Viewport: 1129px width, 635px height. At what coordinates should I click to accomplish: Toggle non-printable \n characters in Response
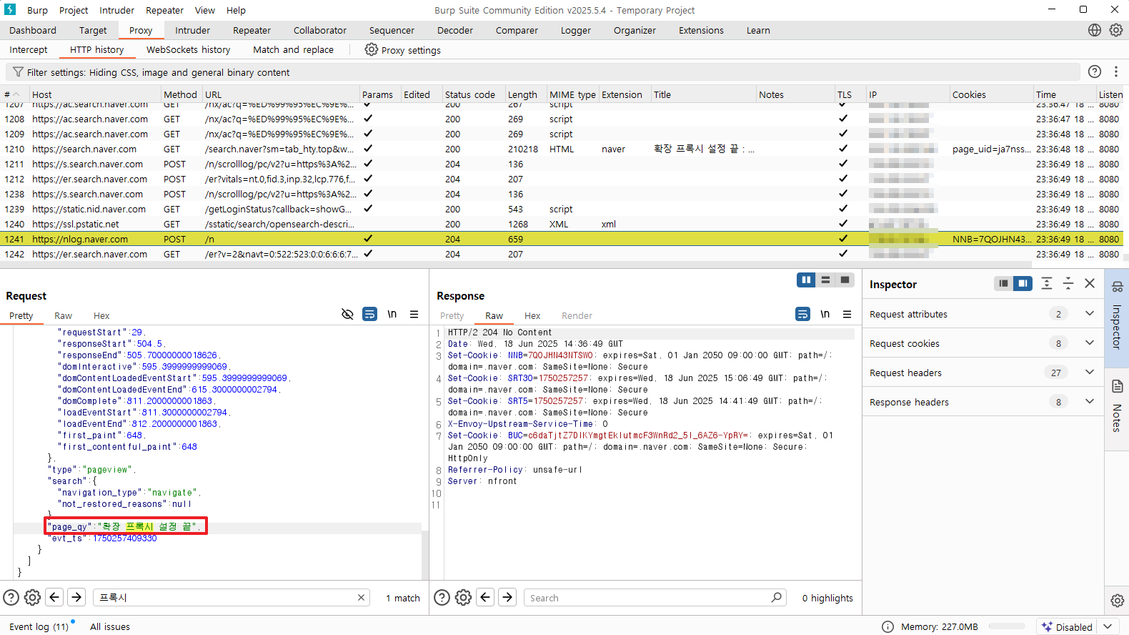(825, 314)
